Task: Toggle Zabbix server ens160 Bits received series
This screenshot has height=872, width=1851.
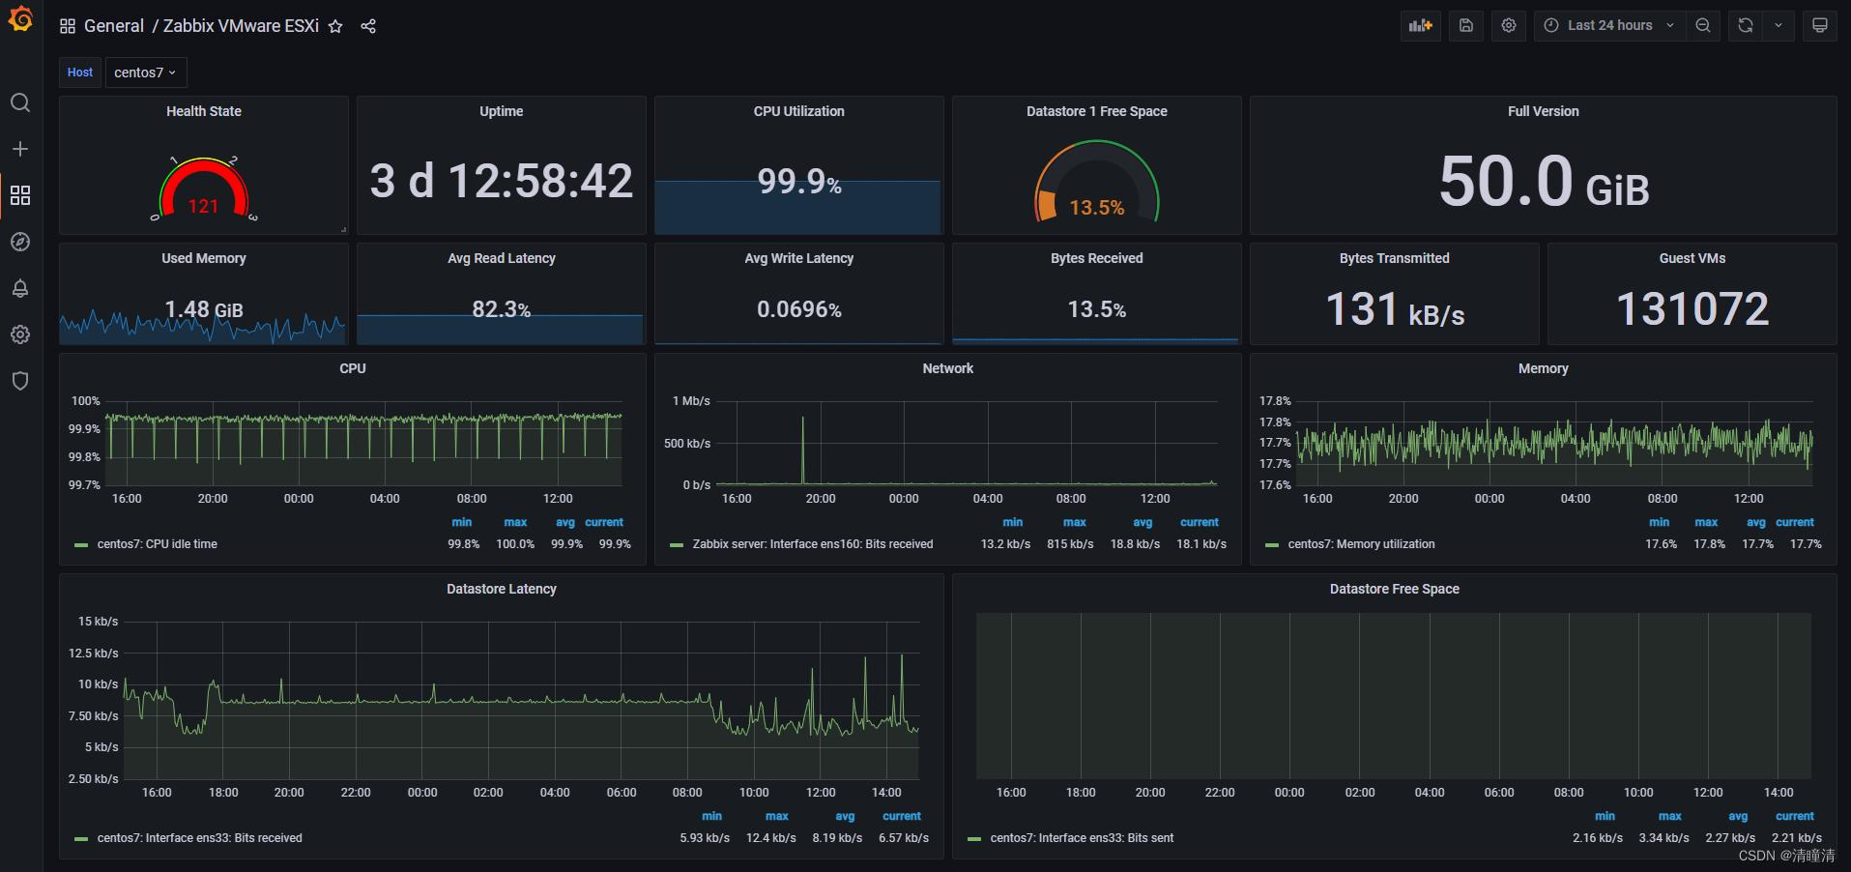Action: tap(813, 544)
